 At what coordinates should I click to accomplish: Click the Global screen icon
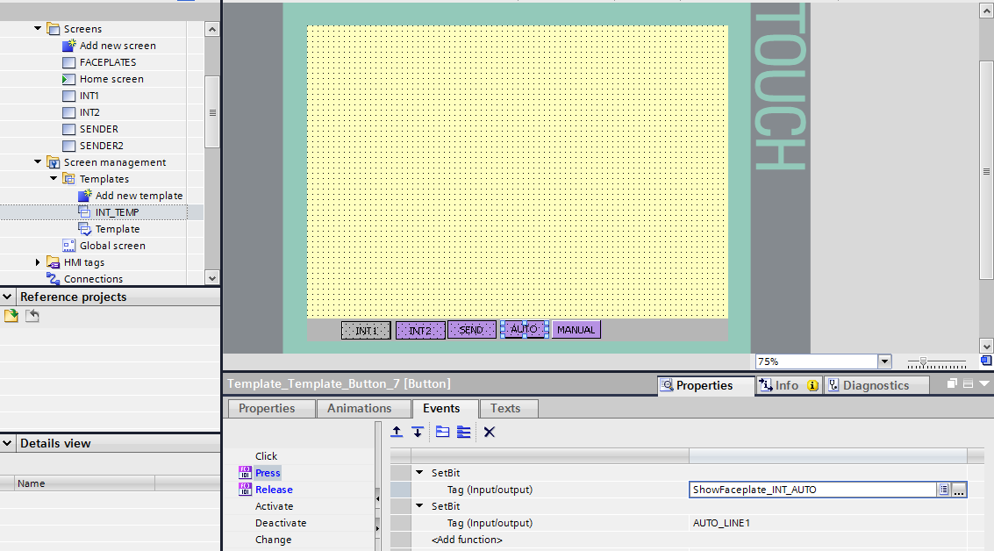[x=68, y=245]
